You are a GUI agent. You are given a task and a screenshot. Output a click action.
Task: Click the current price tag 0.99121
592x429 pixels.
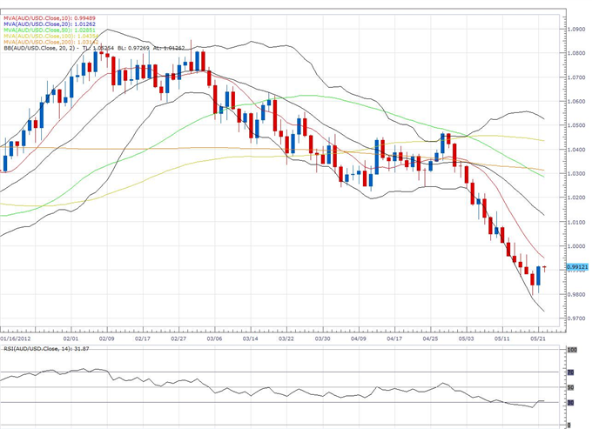click(576, 267)
